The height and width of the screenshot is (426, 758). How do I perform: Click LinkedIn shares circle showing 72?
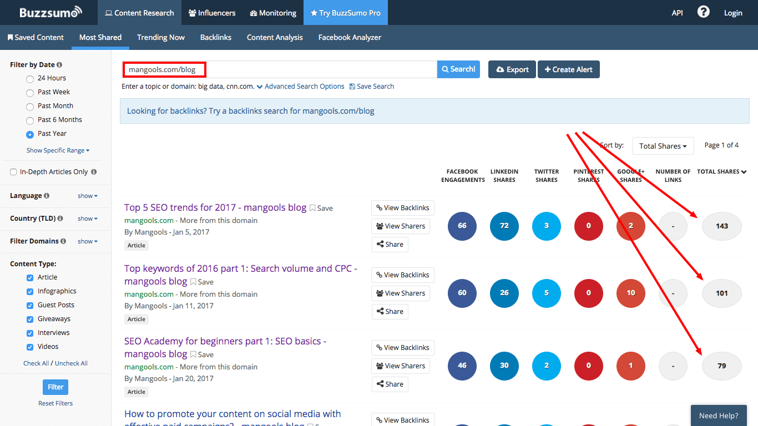tap(504, 226)
